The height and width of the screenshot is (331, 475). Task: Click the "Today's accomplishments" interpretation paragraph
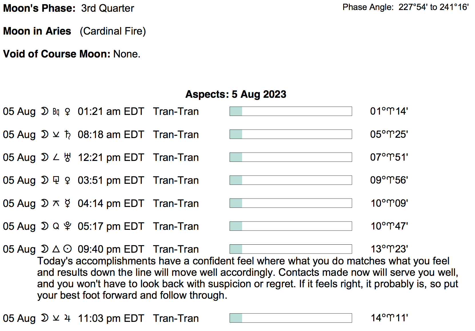(247, 278)
